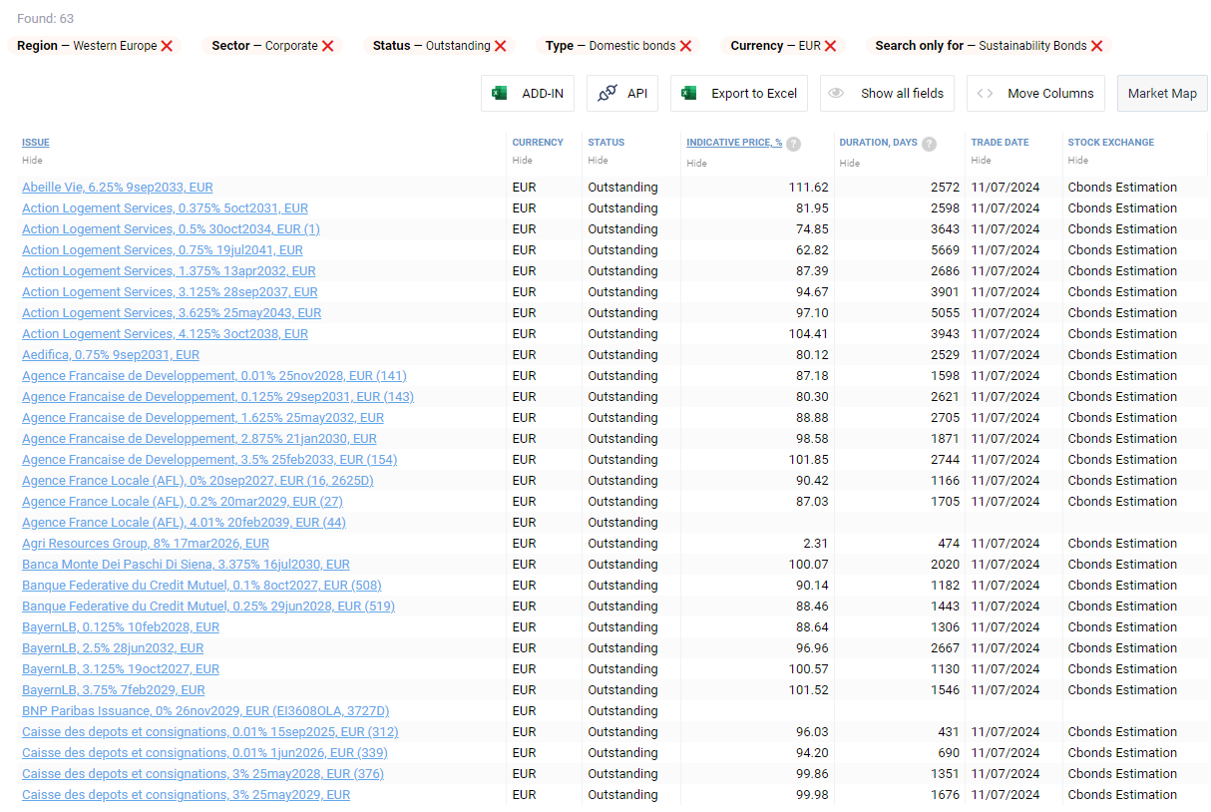Hide the Trade Date column
The image size is (1211, 812).
click(x=981, y=161)
